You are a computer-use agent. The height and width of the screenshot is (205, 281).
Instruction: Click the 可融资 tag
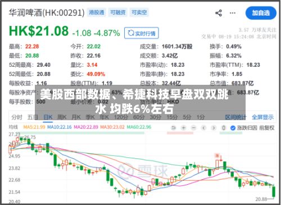[117, 12]
